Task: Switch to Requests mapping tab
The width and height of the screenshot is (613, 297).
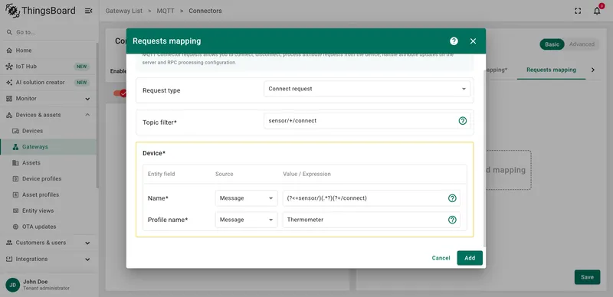Action: pos(551,70)
